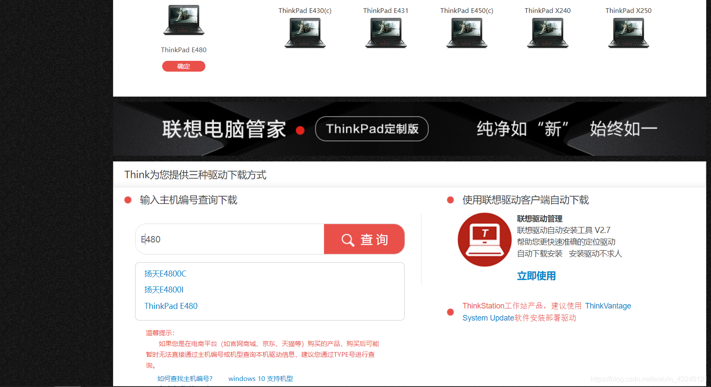Click the 输入主机编号查询下载 heading
This screenshot has height=387, width=711.
pyautogui.click(x=189, y=200)
